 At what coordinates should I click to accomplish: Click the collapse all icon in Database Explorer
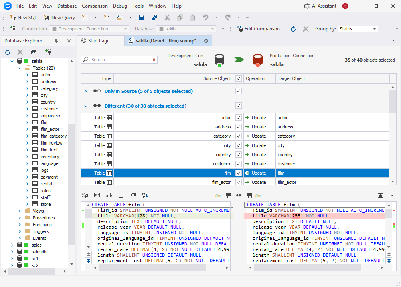point(33,52)
